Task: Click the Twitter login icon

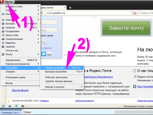Action: tap(43, 54)
